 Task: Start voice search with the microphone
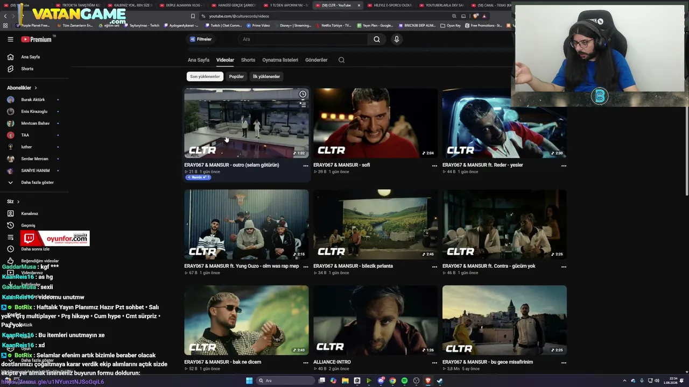click(x=397, y=39)
